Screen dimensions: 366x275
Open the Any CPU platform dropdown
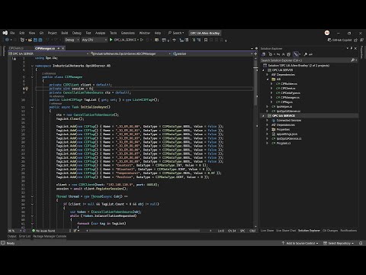[x=94, y=40]
